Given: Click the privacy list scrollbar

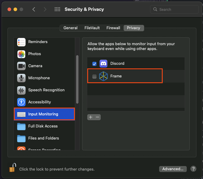Looking at the screenshot, I should pos(77,78).
